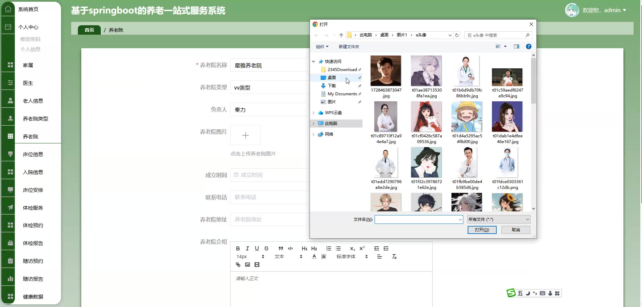Open the text background color picker
The height and width of the screenshot is (307, 642).
(324, 257)
